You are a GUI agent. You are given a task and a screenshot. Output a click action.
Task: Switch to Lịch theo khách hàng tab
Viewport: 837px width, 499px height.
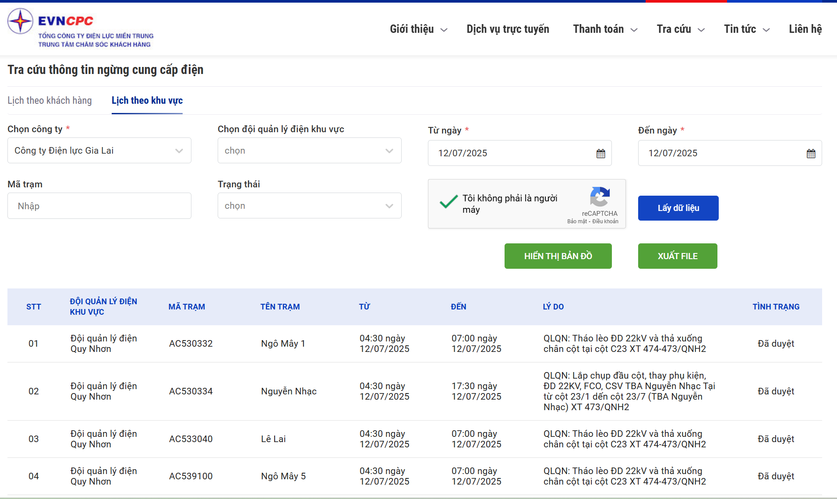coord(49,100)
